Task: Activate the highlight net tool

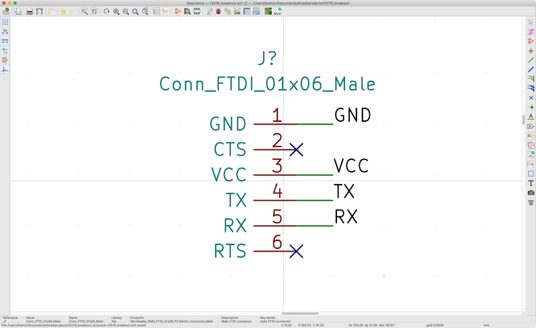Action: tap(531, 31)
